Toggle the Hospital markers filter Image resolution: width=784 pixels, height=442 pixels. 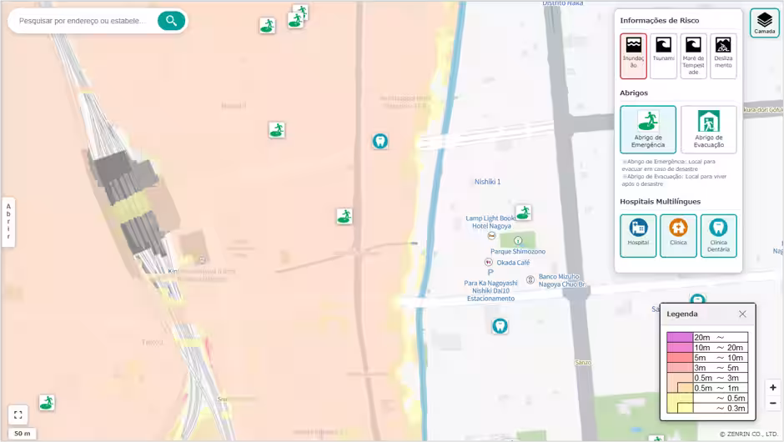638,235
